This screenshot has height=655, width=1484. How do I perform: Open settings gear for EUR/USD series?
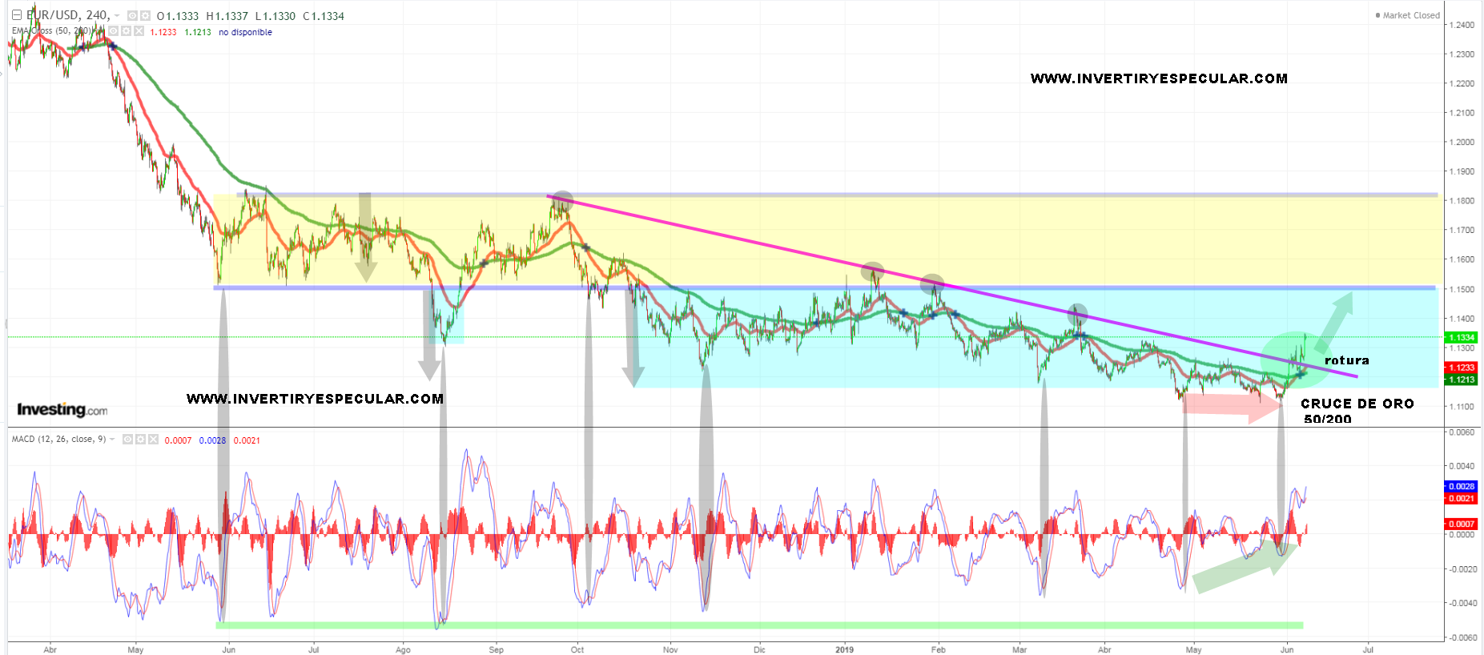145,16
